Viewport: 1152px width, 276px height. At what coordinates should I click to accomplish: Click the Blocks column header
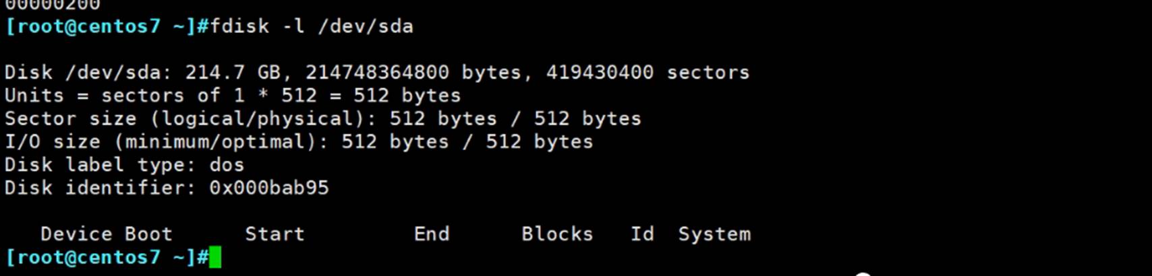point(557,234)
